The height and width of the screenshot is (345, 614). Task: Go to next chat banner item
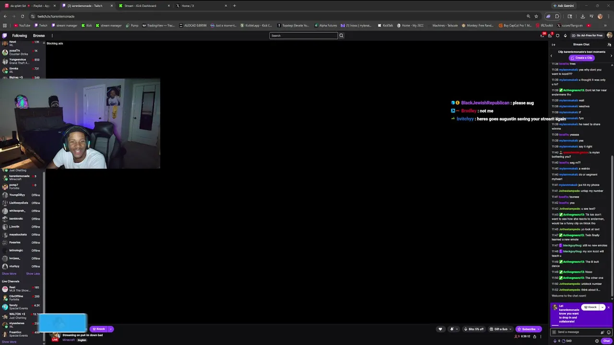[611, 56]
